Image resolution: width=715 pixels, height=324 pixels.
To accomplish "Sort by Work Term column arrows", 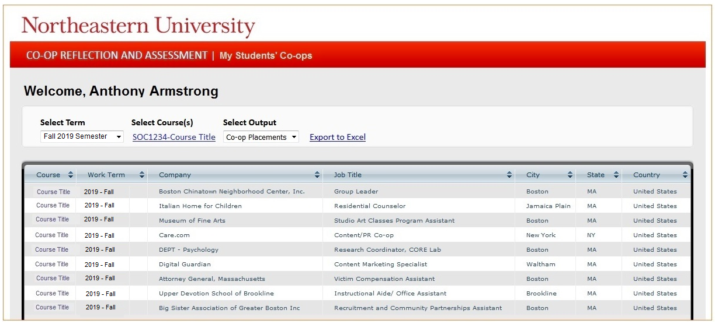I will coord(141,175).
